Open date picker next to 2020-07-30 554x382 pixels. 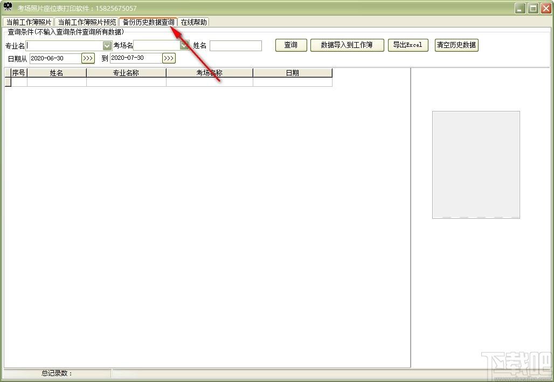[169, 58]
